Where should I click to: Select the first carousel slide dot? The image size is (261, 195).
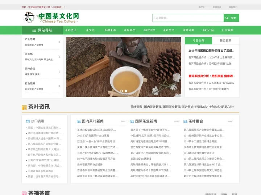click(121, 91)
